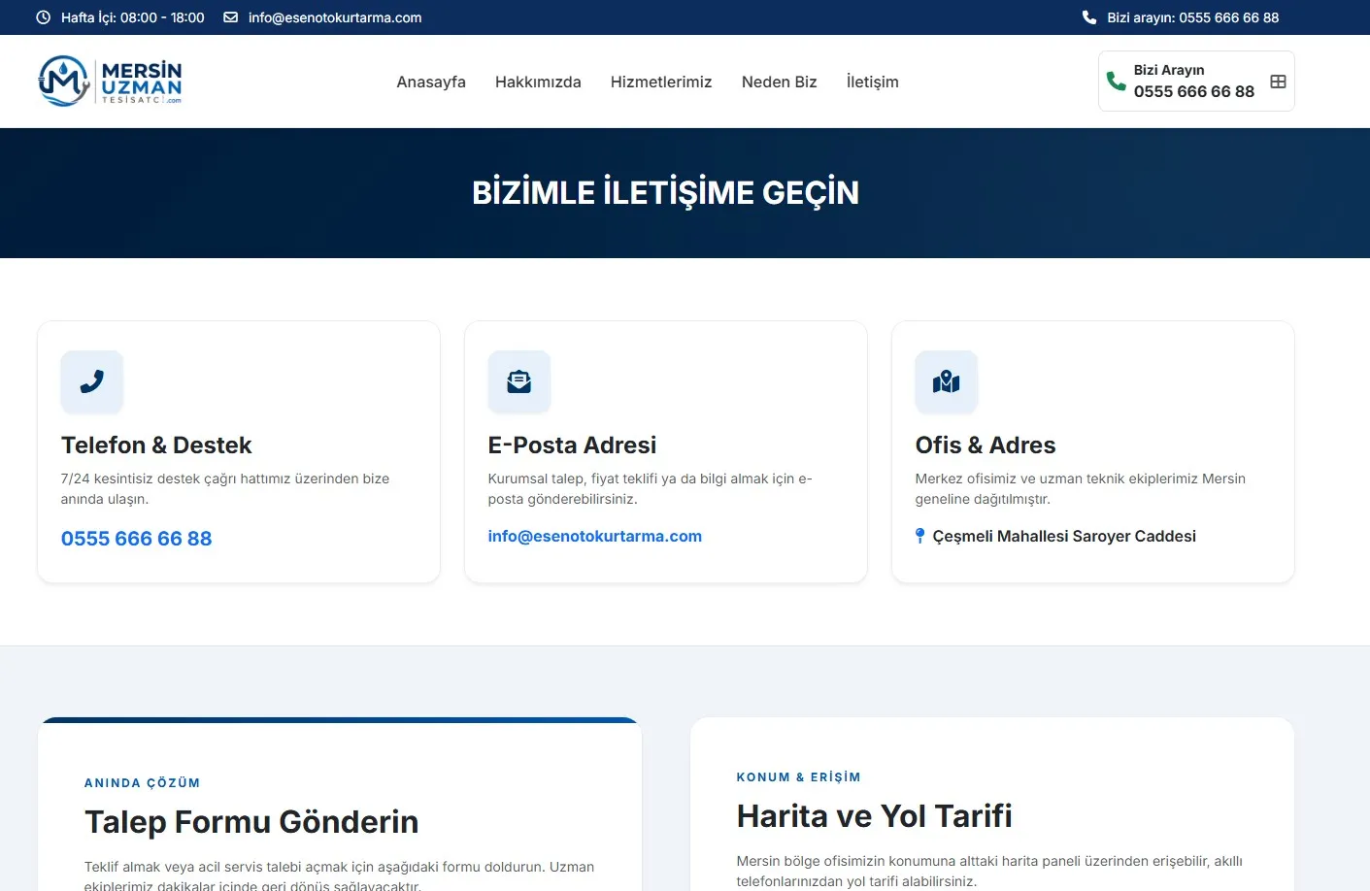Click Talep Formu Gönderin heading

(251, 822)
